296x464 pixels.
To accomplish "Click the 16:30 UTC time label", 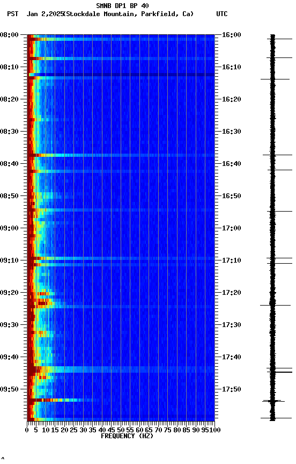I will pyautogui.click(x=231, y=132).
